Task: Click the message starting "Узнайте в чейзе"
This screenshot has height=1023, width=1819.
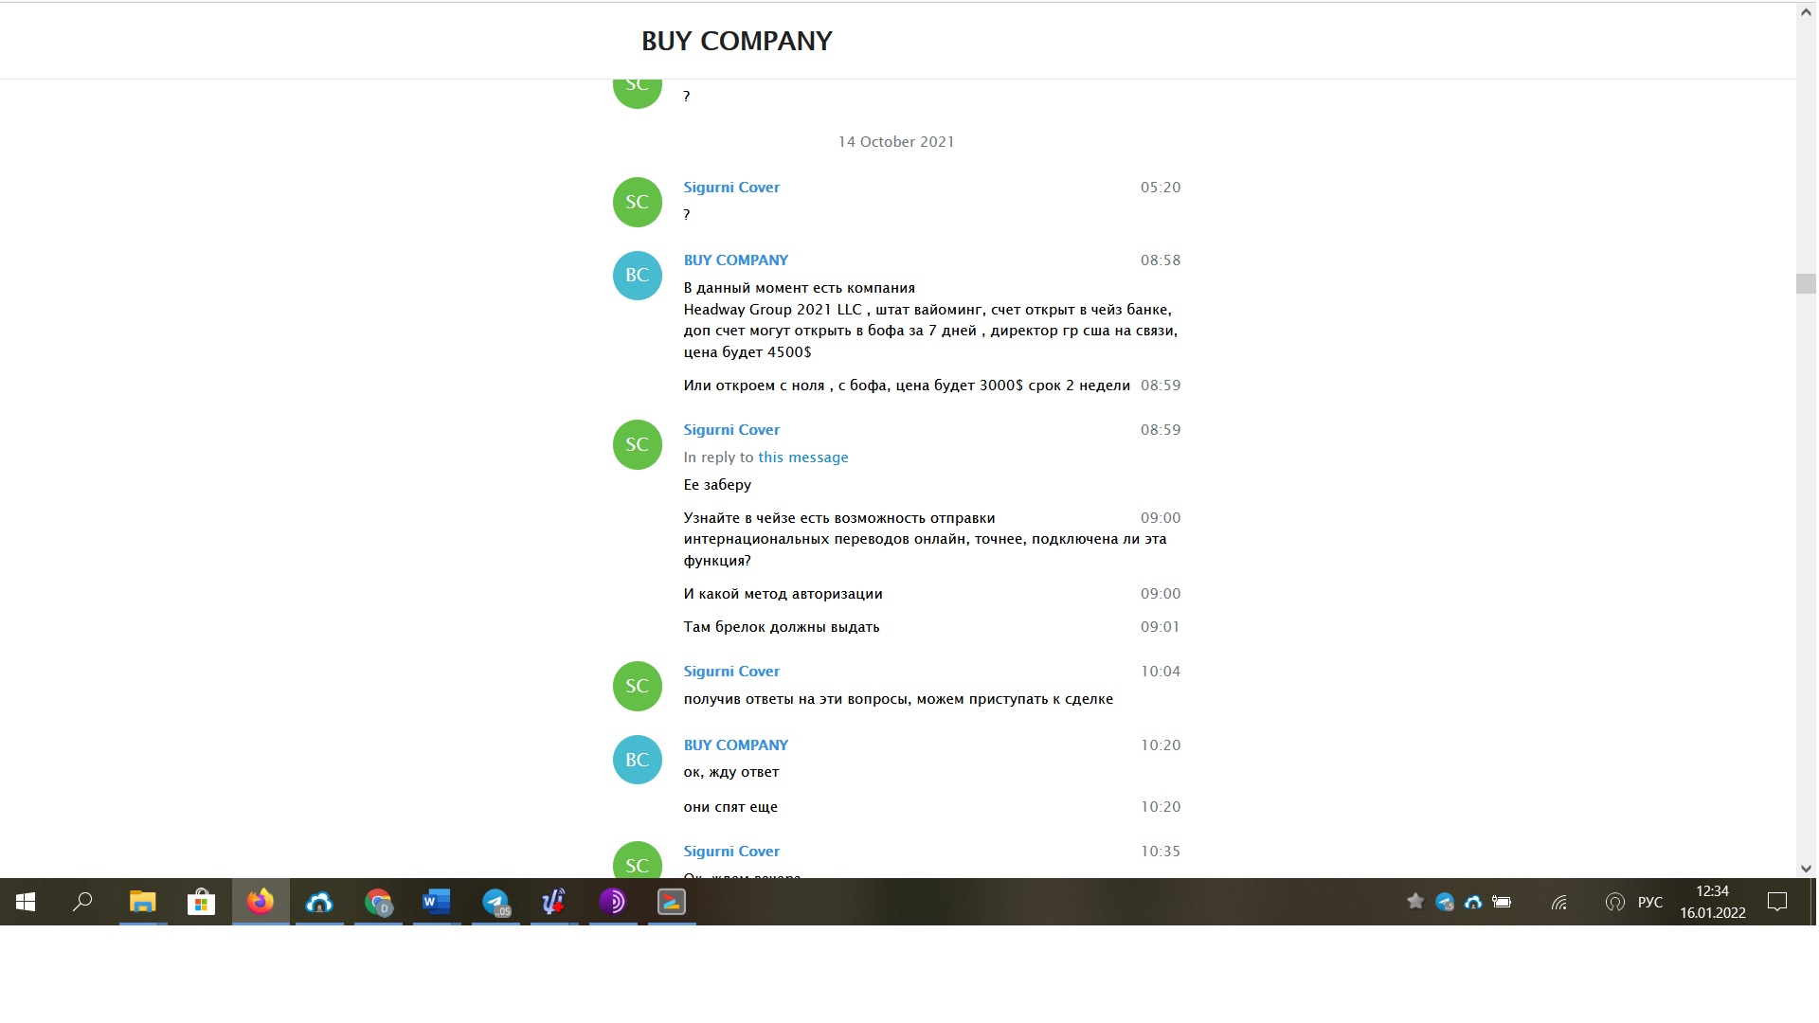Action: (x=926, y=539)
